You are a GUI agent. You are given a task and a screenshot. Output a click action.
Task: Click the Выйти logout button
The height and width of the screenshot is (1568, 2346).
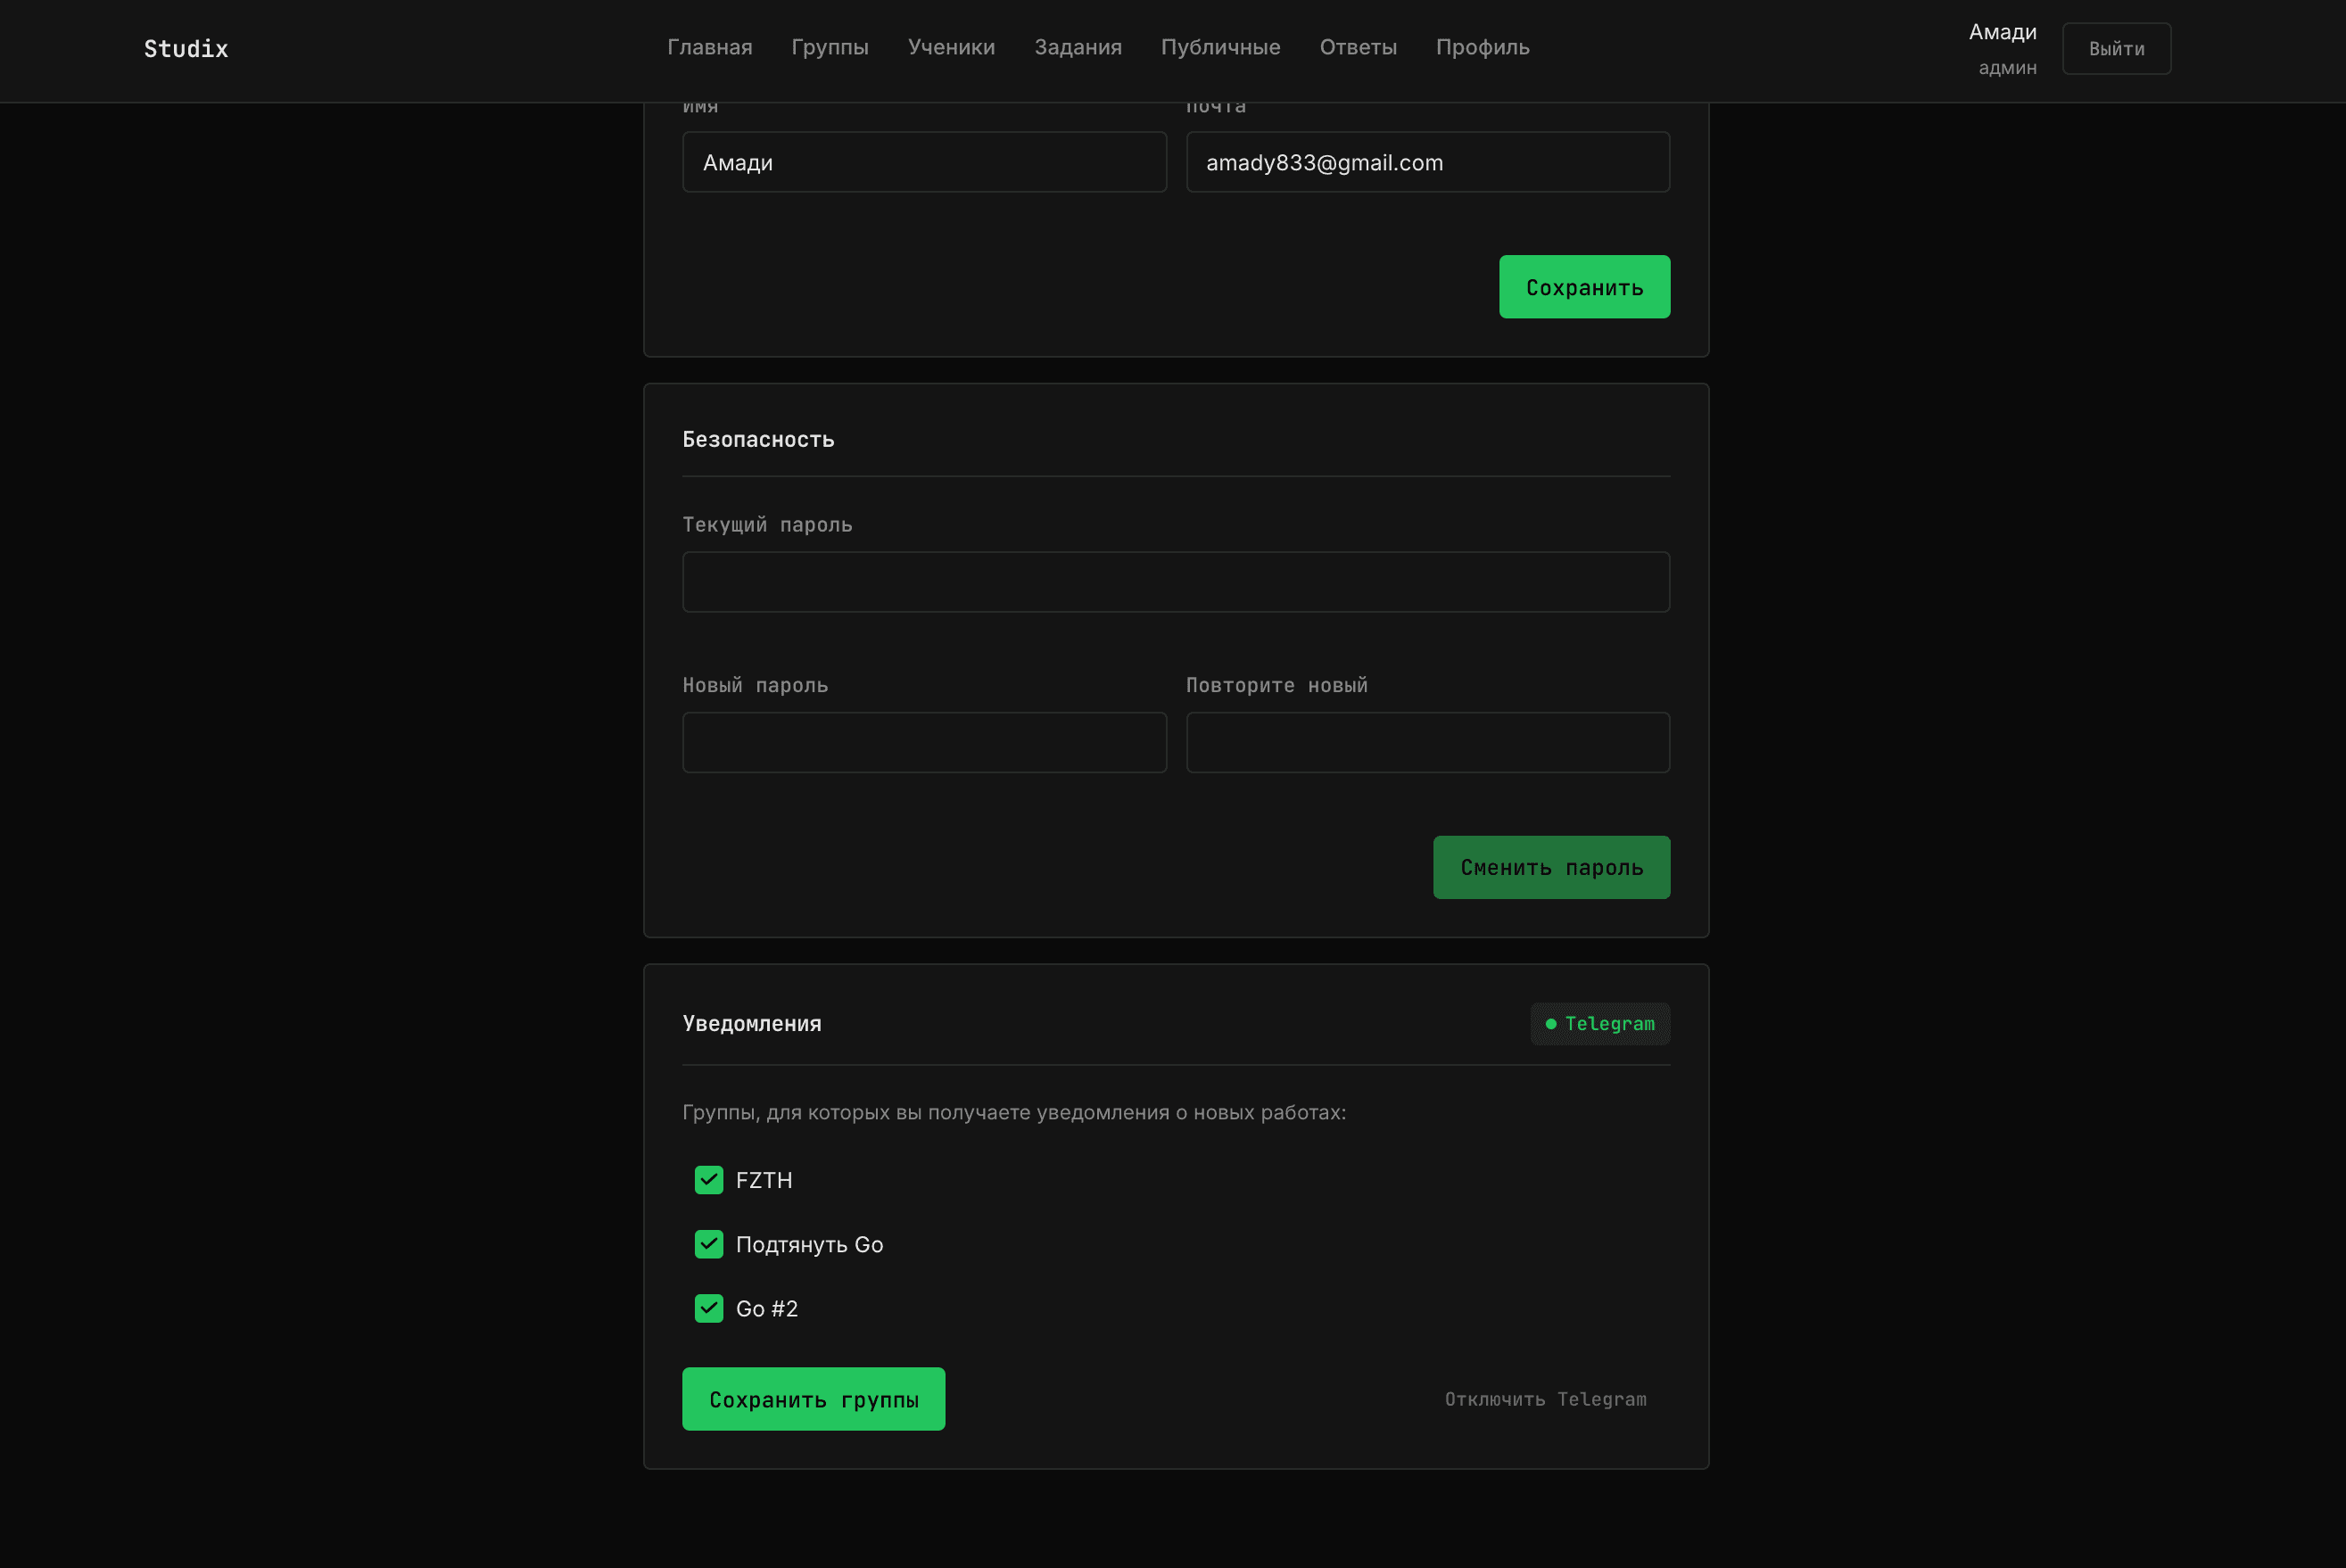pos(2116,47)
